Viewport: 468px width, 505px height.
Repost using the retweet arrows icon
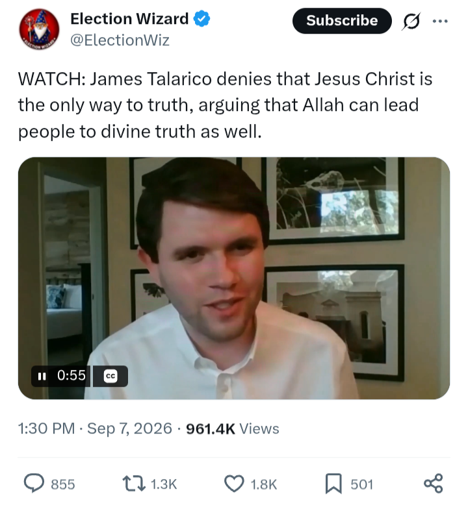(x=134, y=484)
